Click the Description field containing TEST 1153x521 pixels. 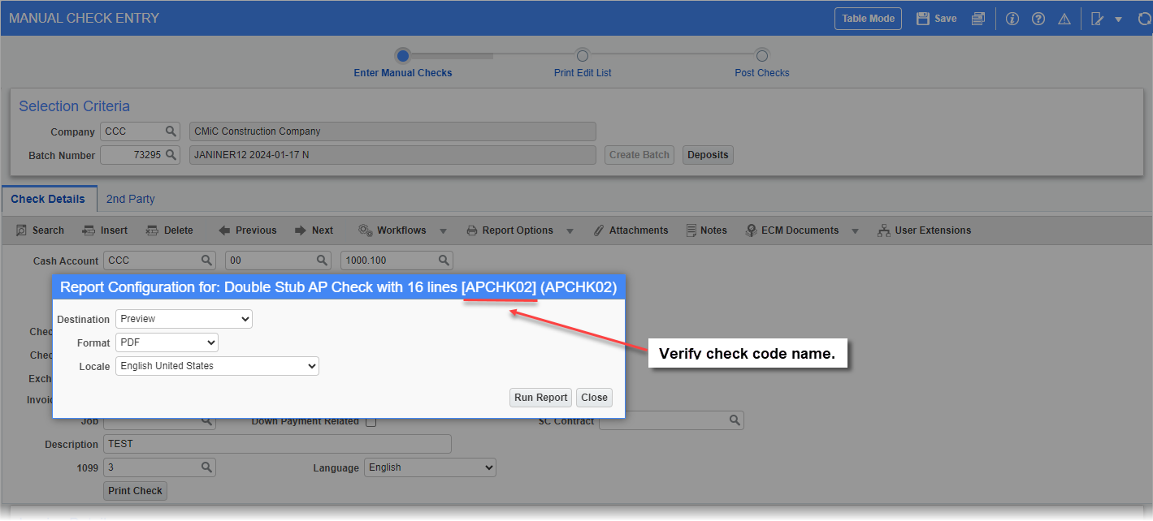(276, 444)
